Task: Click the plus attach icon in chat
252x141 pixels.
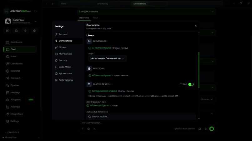Action: tap(83, 129)
